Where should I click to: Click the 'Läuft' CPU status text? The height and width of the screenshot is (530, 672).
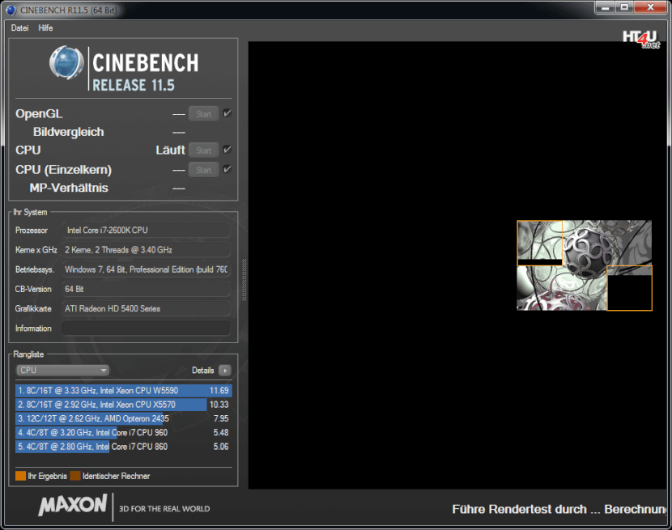(170, 151)
